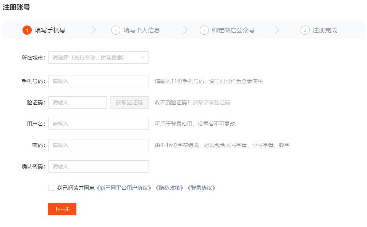367x227 pixels.
Task: Click the arrow after 填写手机号 step
Action: tap(94, 30)
